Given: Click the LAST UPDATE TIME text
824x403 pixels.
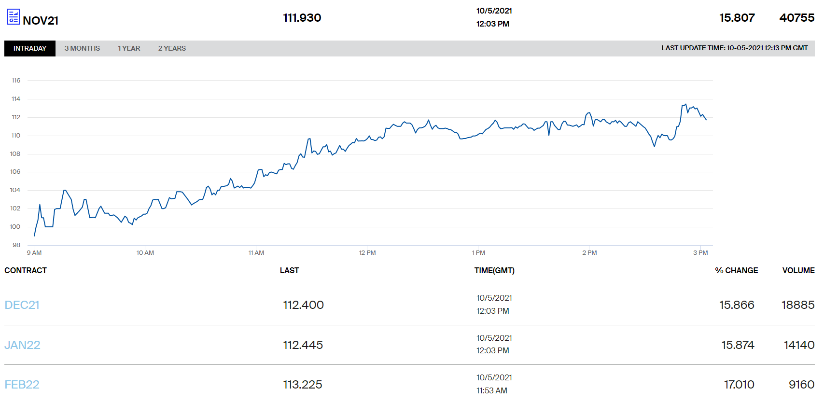Looking at the screenshot, I should [734, 48].
